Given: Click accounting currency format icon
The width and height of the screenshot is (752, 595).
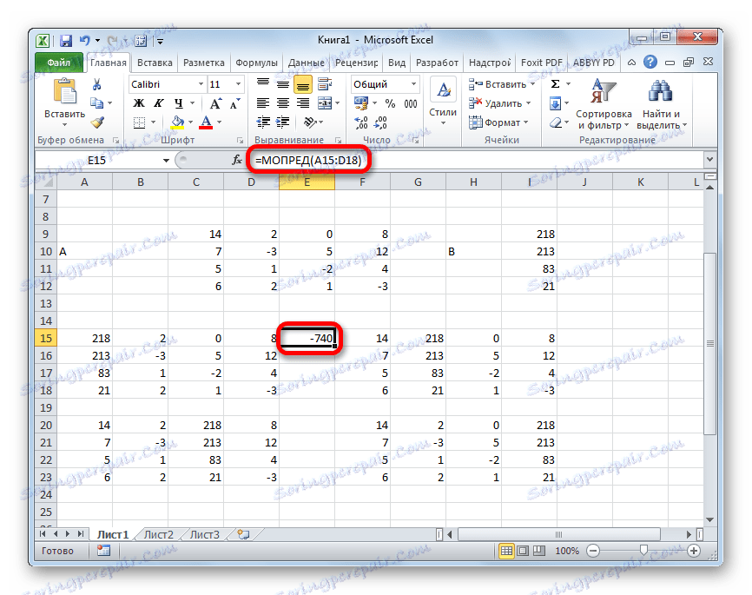Looking at the screenshot, I should click(360, 103).
